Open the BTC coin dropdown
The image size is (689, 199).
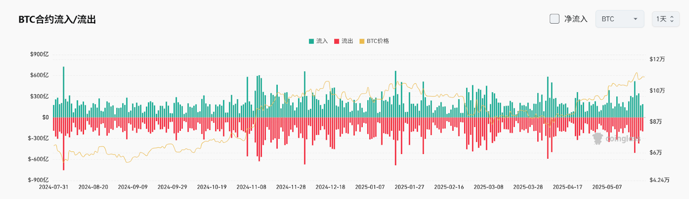click(x=620, y=19)
